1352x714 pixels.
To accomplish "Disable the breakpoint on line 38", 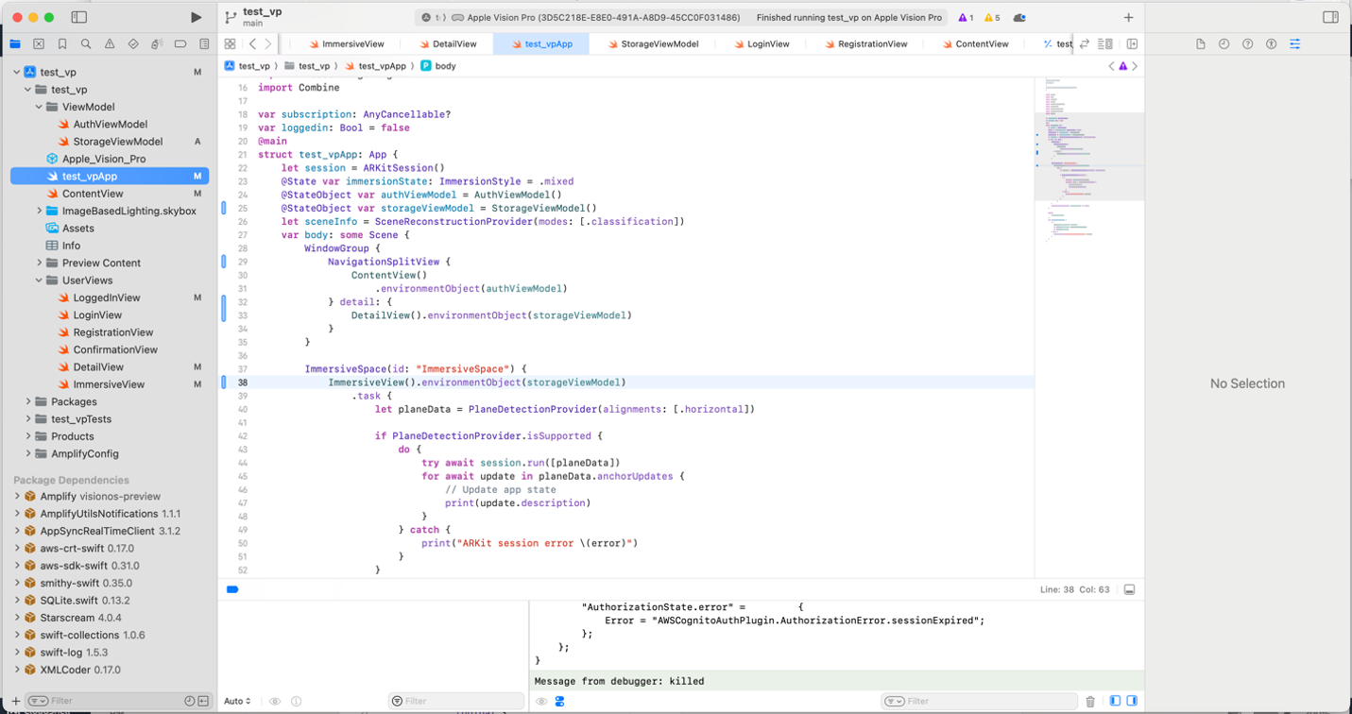I will click(x=224, y=382).
